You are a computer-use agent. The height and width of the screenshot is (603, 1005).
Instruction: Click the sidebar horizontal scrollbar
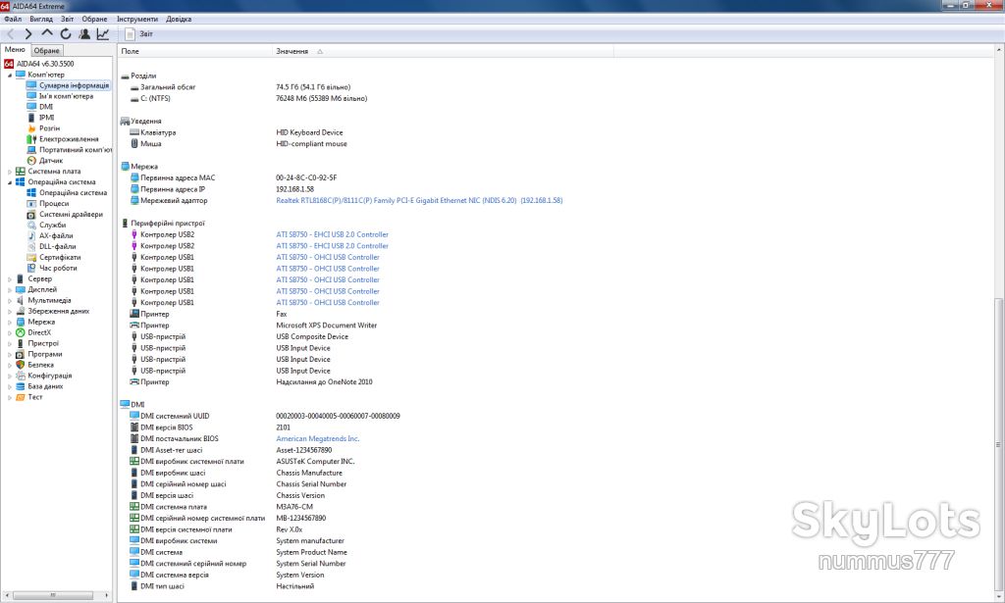pyautogui.click(x=56, y=595)
